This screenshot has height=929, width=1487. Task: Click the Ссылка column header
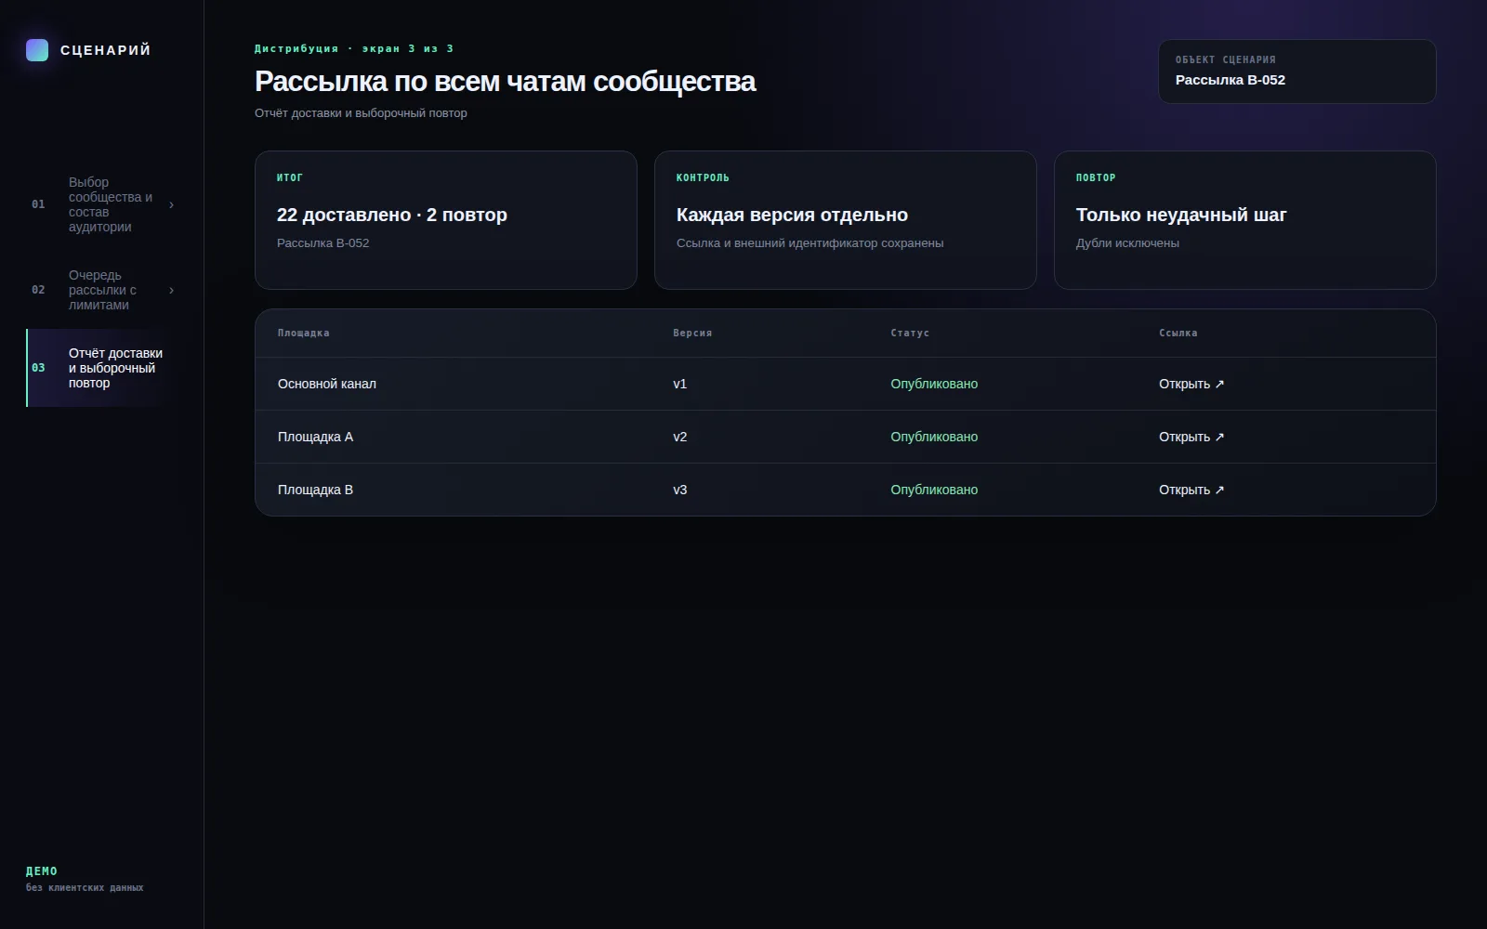(x=1178, y=333)
